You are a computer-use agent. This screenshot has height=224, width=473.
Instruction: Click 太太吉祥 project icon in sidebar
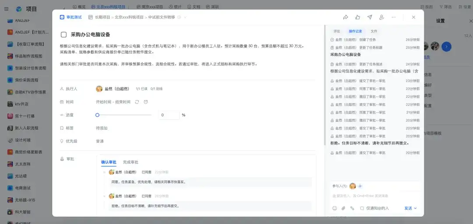coord(10,164)
